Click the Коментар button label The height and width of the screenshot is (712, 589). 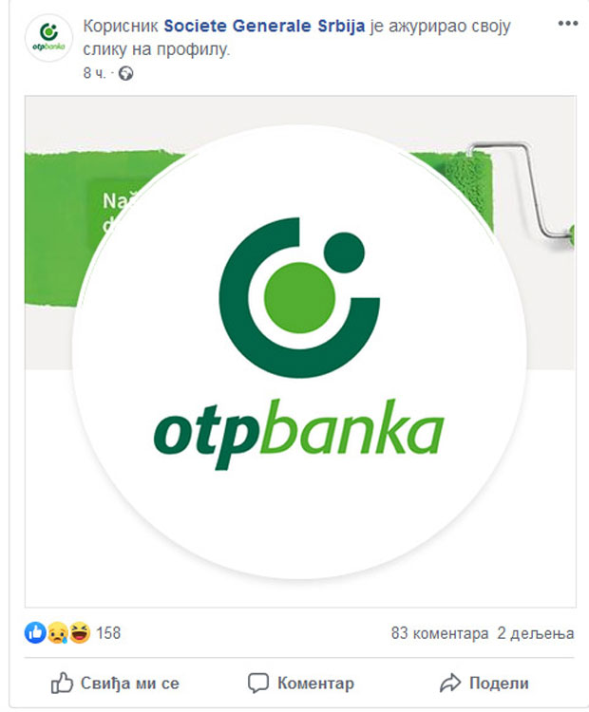pos(315,683)
